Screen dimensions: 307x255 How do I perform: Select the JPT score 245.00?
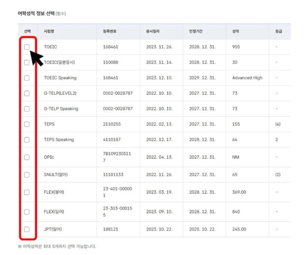pos(239,229)
